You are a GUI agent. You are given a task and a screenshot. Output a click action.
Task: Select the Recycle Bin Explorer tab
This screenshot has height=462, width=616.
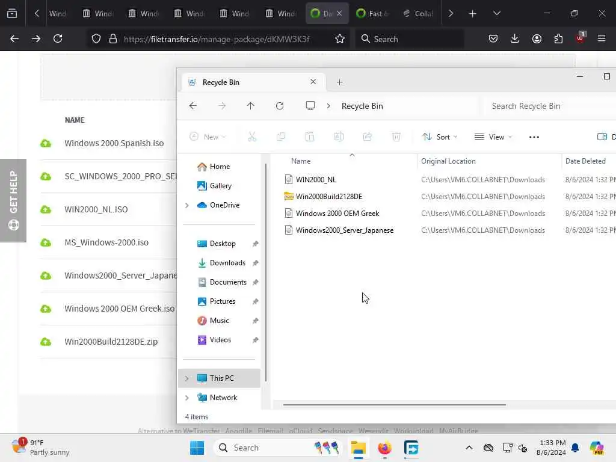254,82
